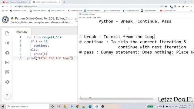This screenshot has width=194, height=109.
Task: Open the IPO Allotment Status bookmark
Action: (x=112, y=11)
